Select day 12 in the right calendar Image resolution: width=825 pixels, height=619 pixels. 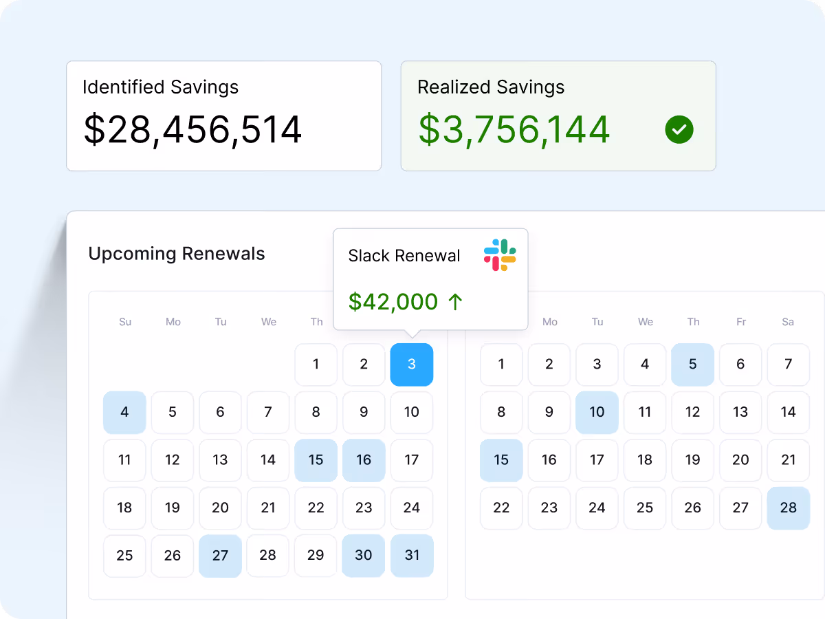pyautogui.click(x=693, y=413)
